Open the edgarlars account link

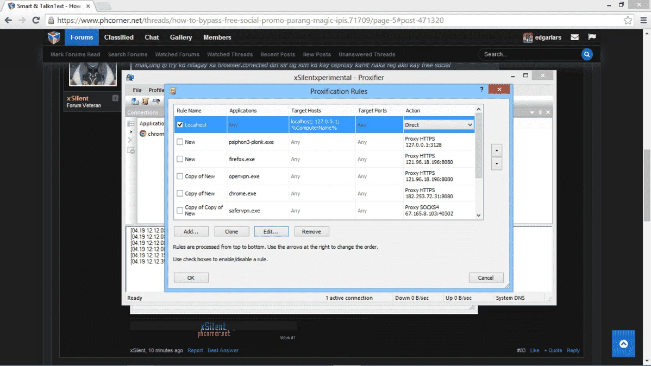(548, 37)
